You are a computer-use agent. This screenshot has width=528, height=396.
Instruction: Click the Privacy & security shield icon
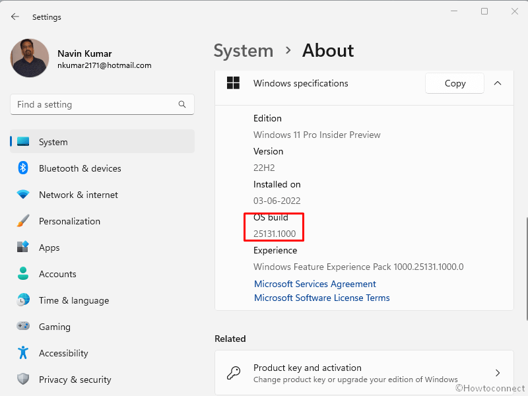point(23,379)
